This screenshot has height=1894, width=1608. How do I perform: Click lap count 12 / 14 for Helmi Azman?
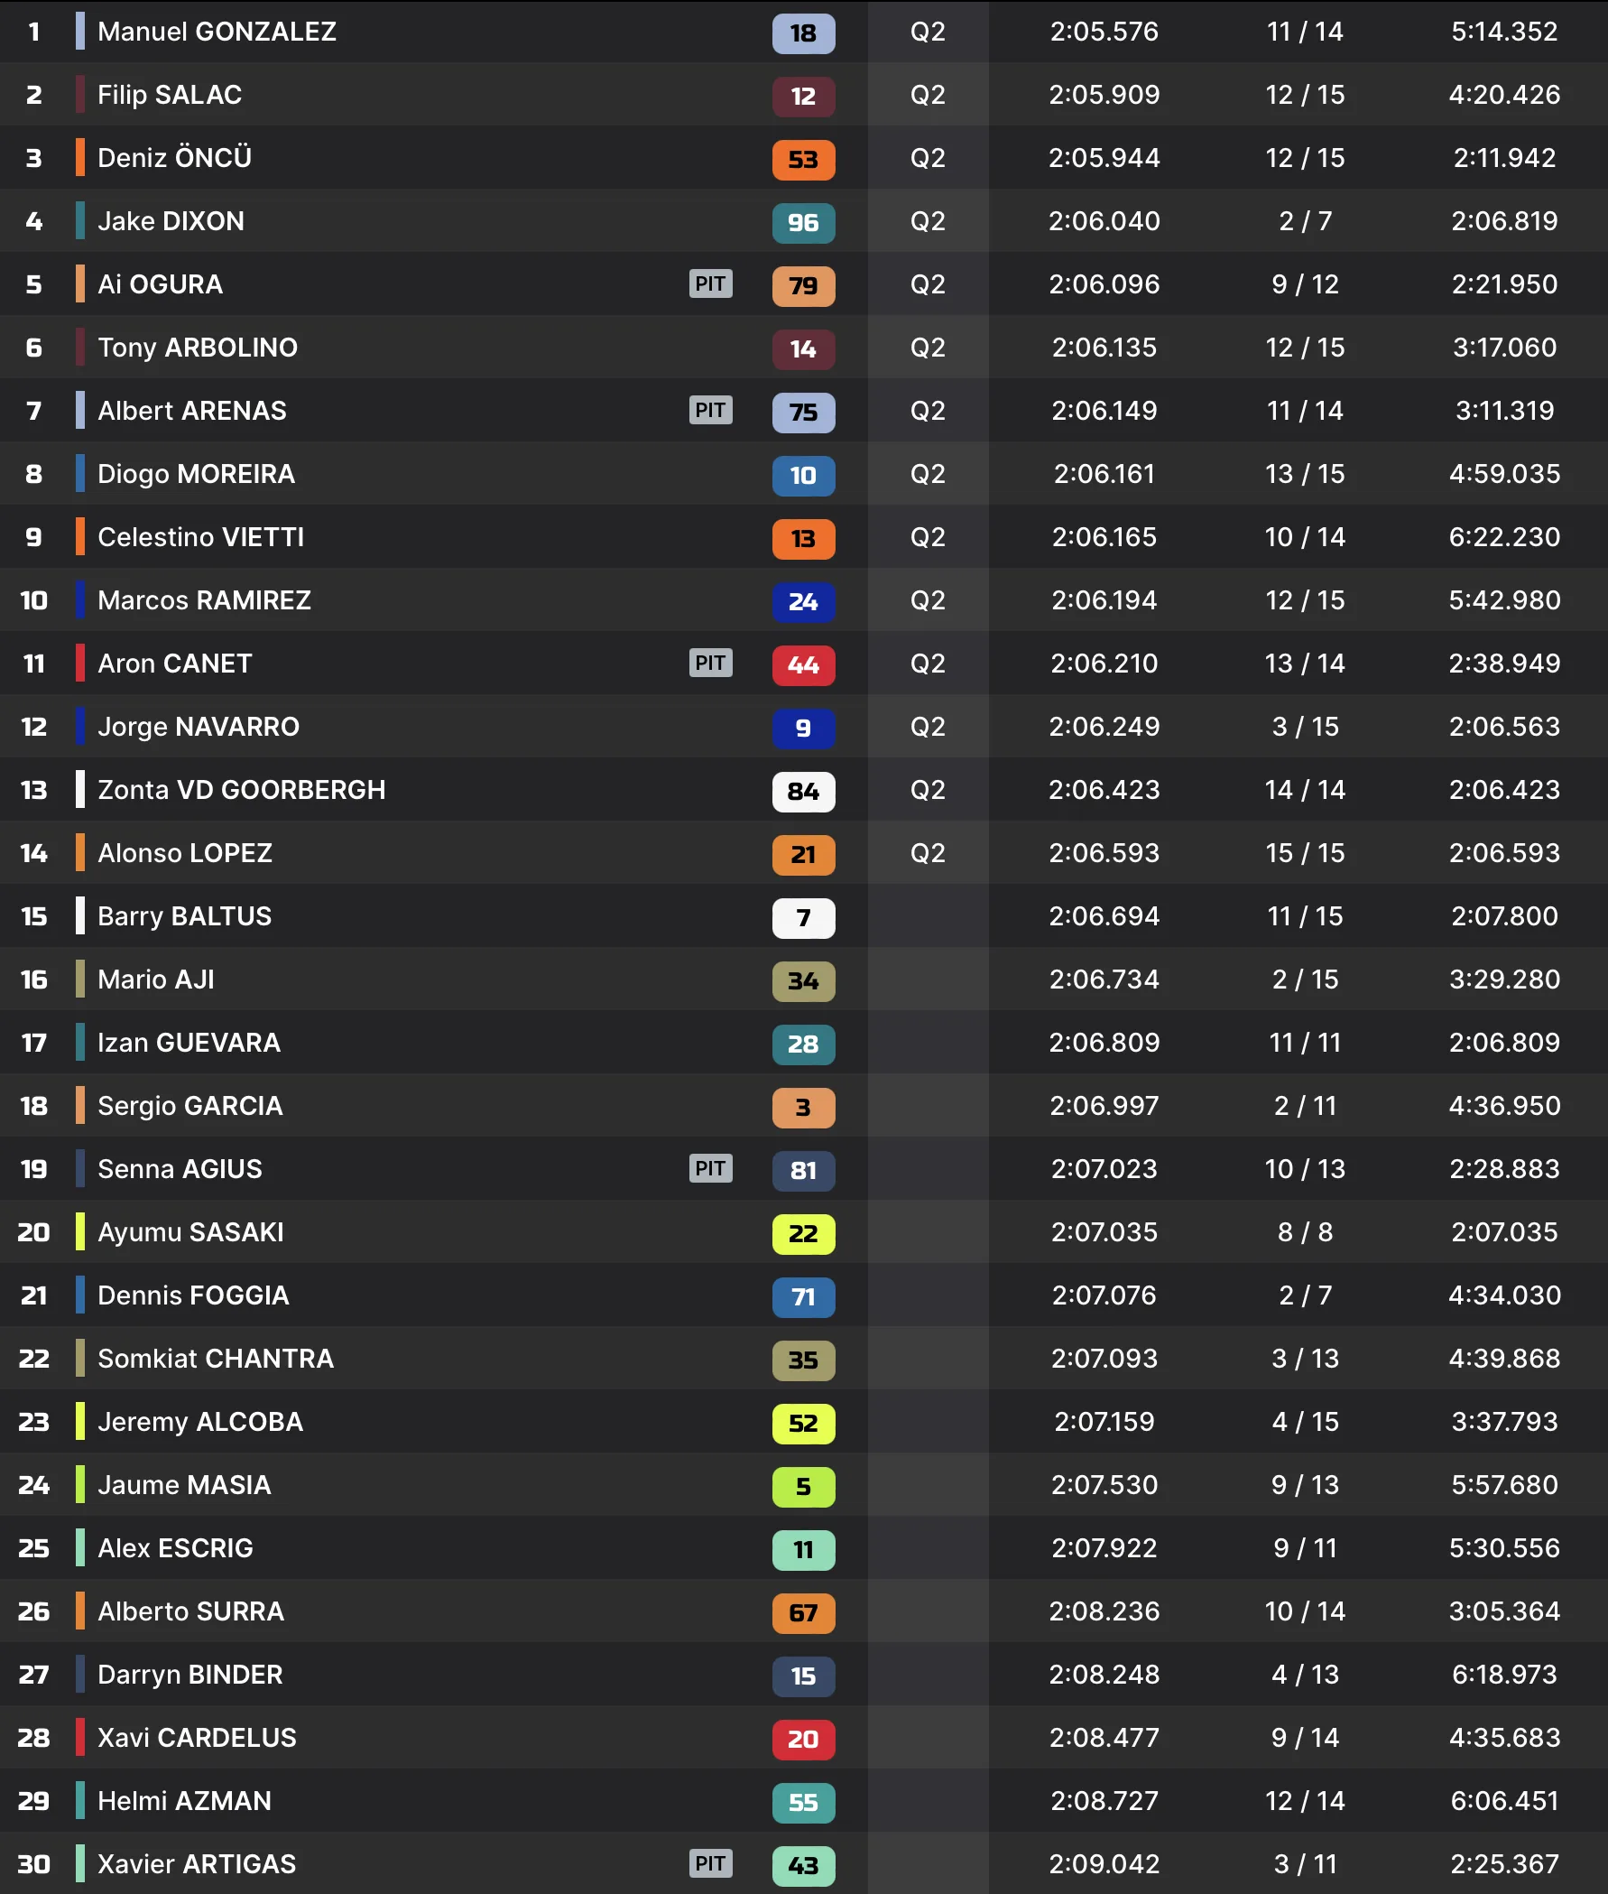1305,1801
